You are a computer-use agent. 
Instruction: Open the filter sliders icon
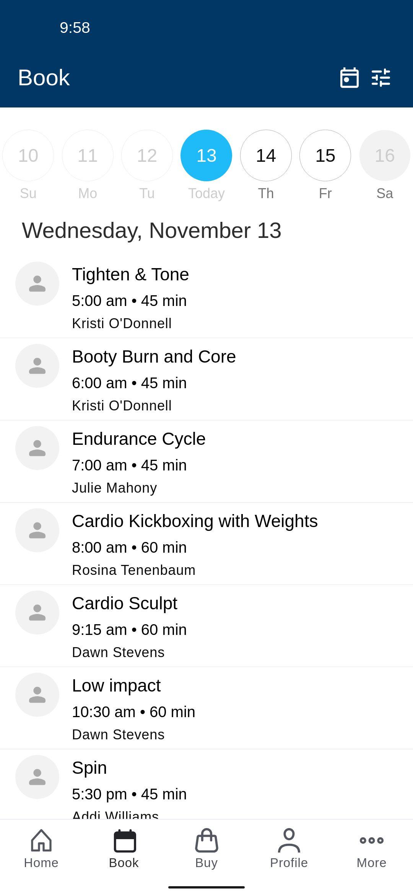[x=381, y=78]
